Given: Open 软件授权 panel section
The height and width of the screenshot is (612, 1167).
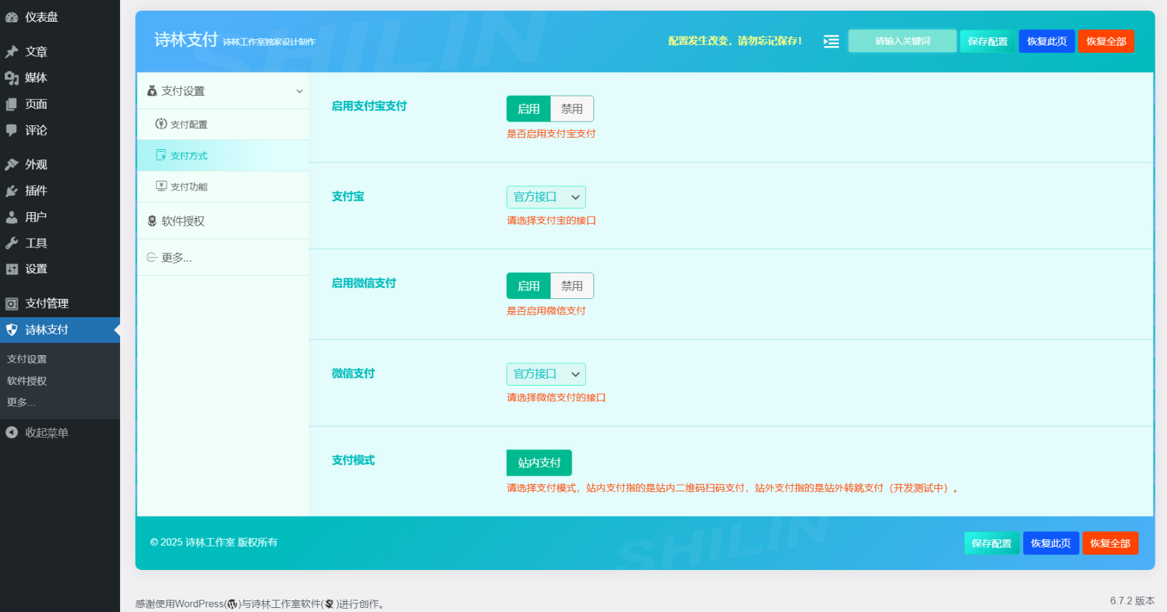Looking at the screenshot, I should [x=223, y=221].
